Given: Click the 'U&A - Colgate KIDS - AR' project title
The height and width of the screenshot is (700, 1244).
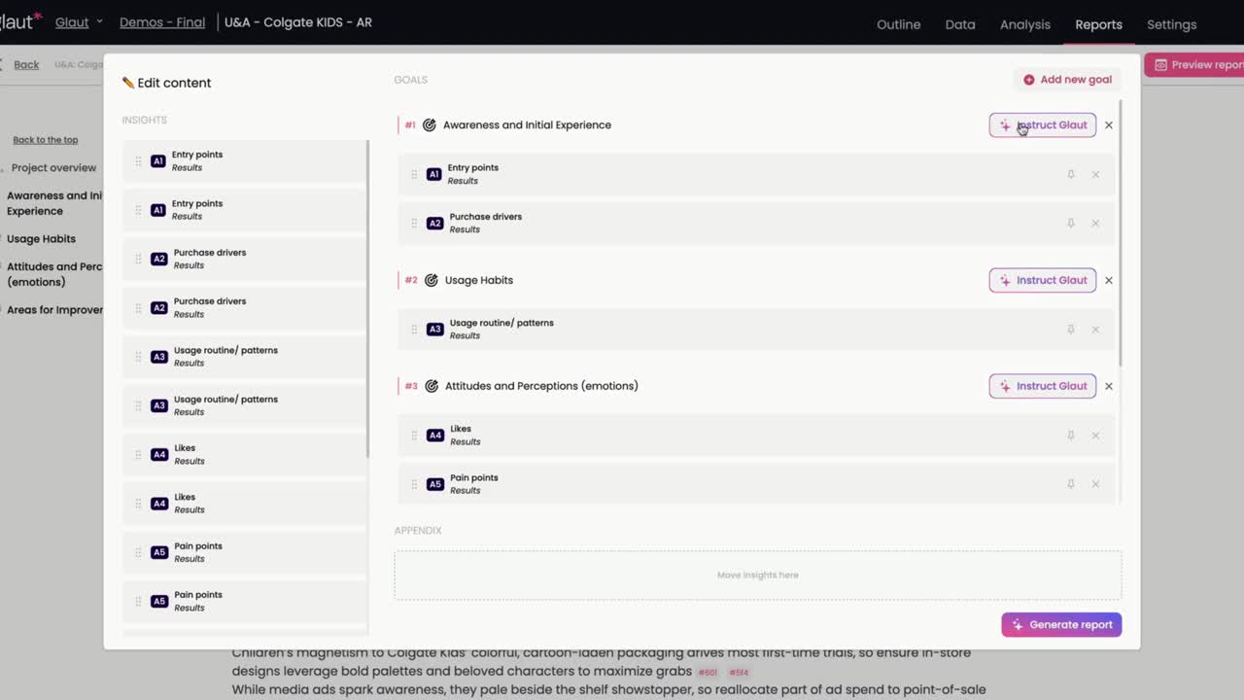Looking at the screenshot, I should (297, 21).
